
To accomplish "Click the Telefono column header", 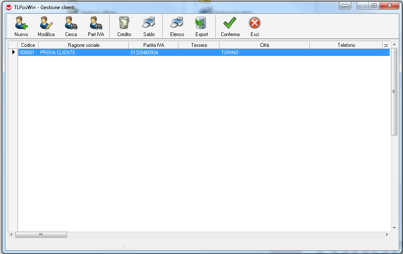I will 346,45.
